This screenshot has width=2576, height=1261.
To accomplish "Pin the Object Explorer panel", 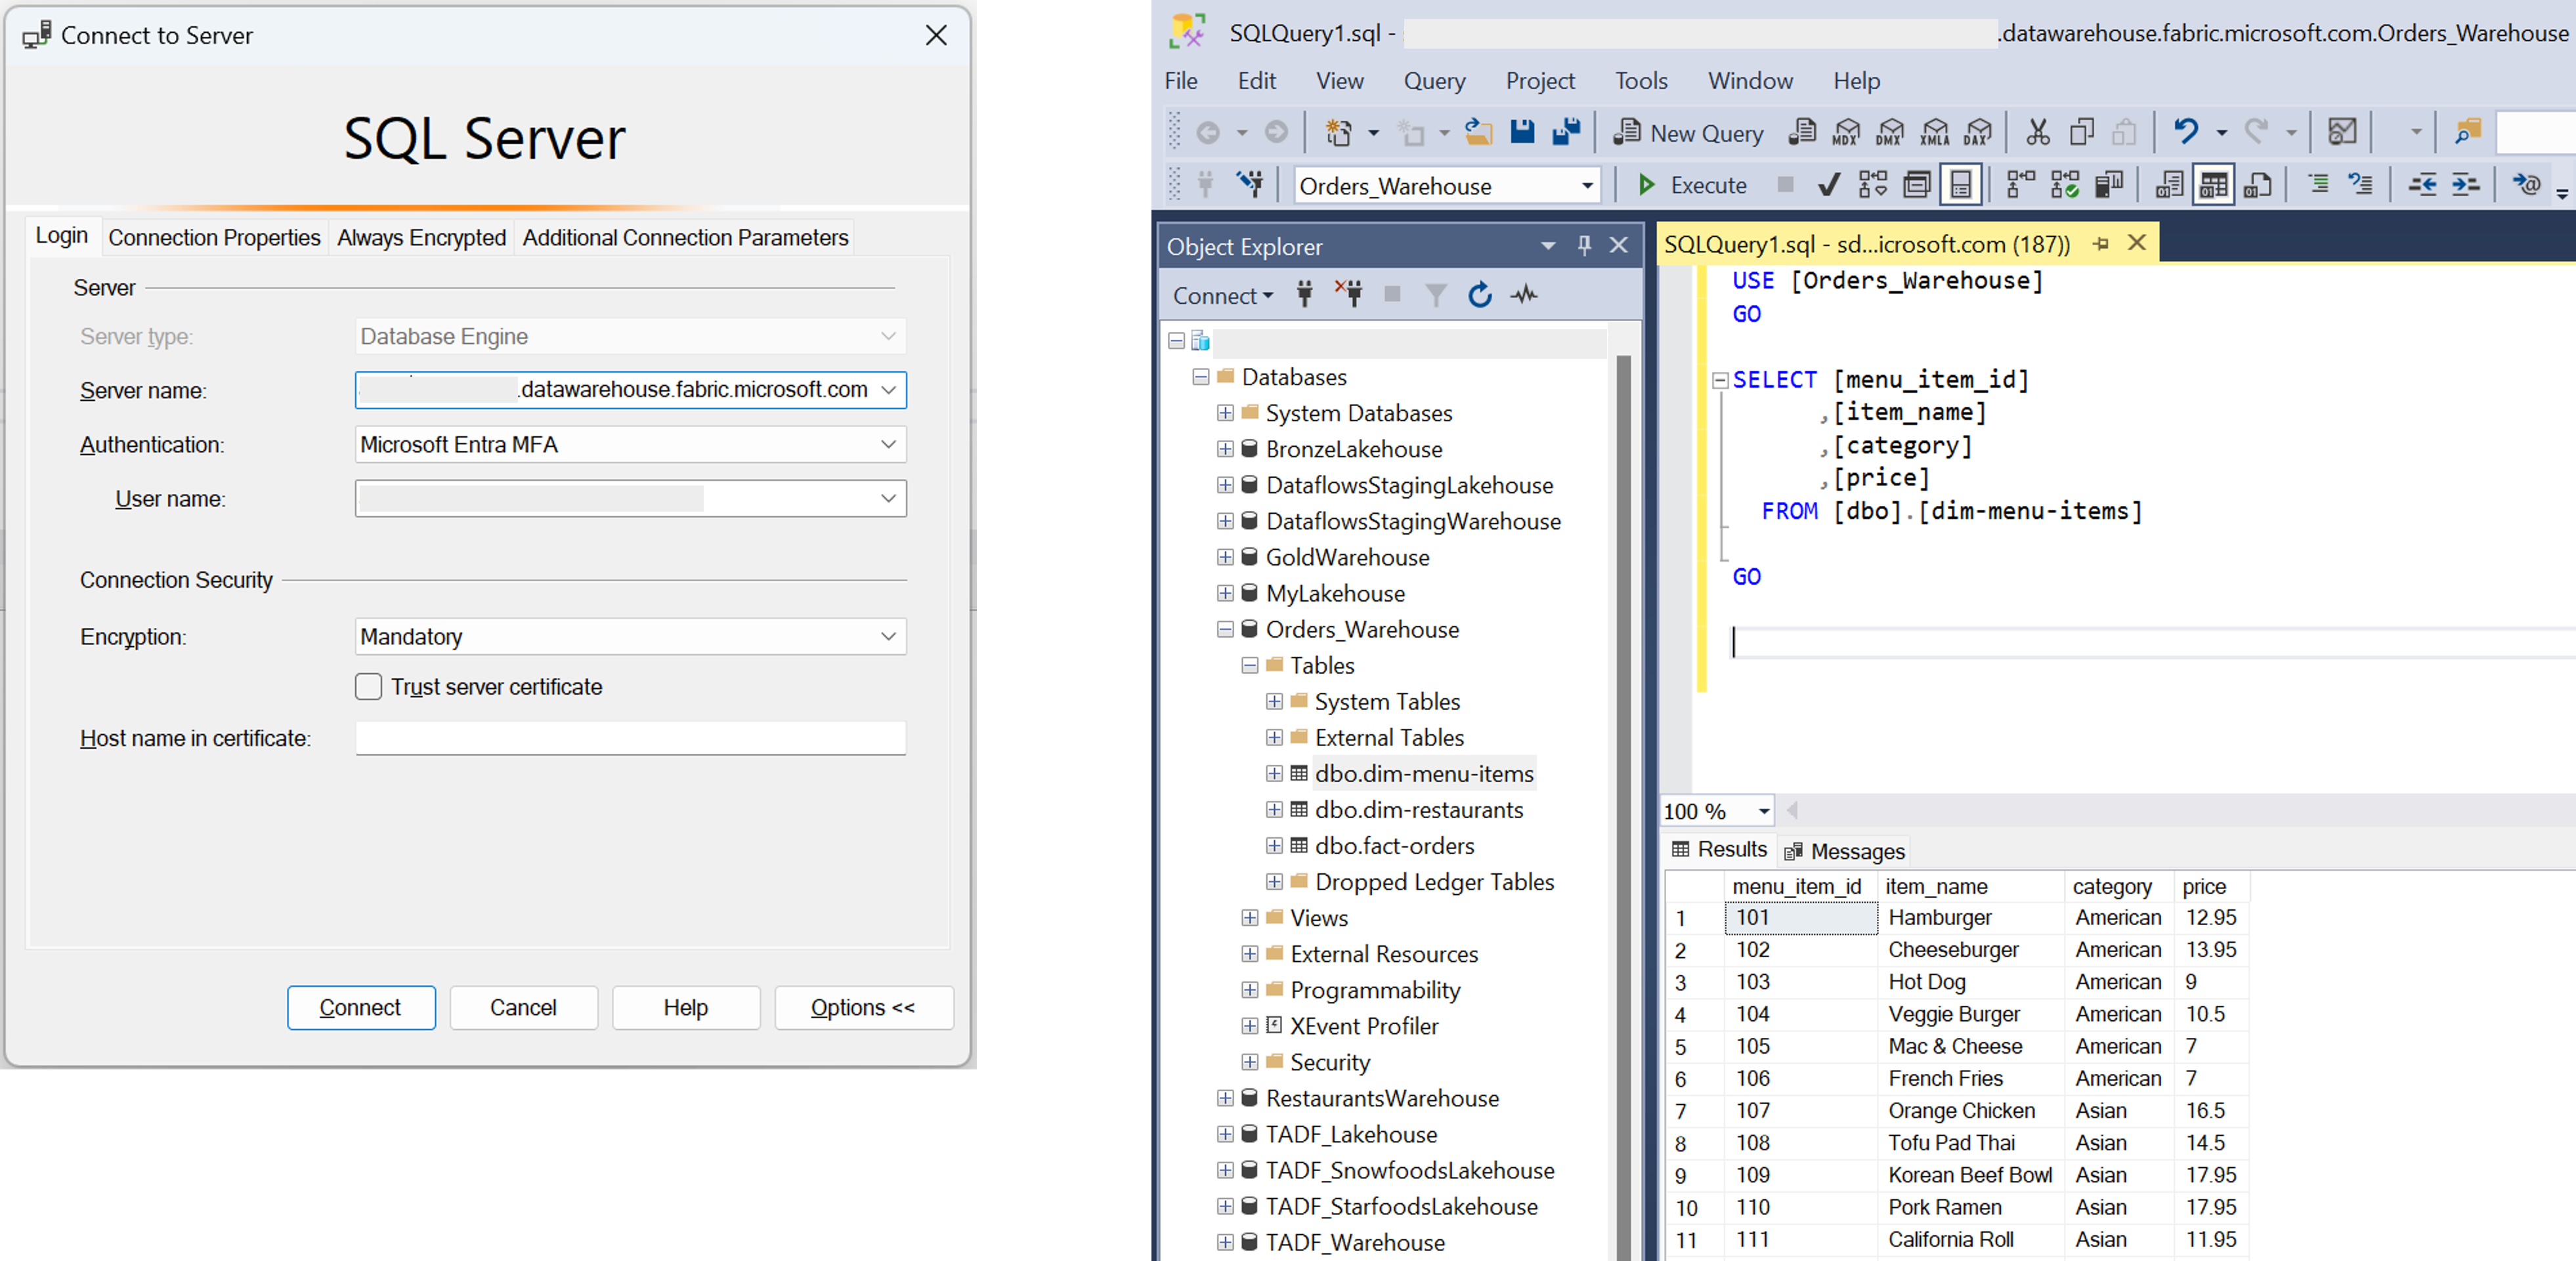I will tap(1584, 245).
